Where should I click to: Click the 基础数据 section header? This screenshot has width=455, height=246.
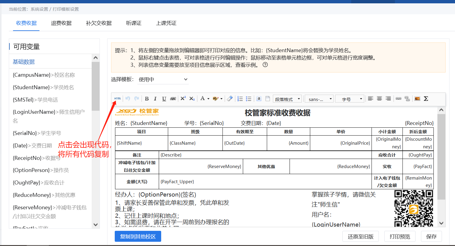[x=24, y=62]
